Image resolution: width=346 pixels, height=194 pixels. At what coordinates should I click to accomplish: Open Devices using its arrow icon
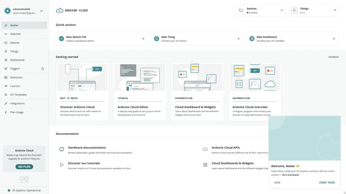pos(281,10)
